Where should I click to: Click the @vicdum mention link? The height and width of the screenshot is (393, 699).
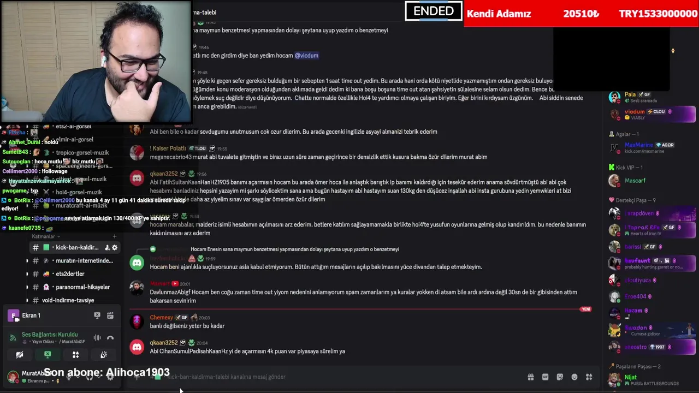(306, 56)
